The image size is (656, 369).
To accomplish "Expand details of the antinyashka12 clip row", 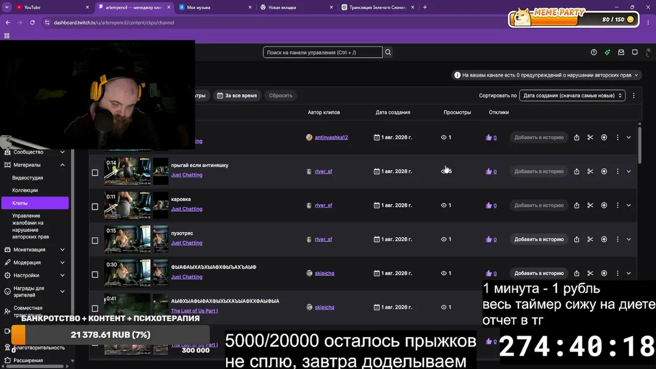I will coord(629,137).
